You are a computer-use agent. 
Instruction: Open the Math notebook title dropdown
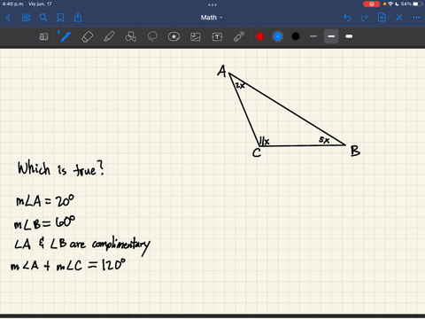pyautogui.click(x=212, y=18)
